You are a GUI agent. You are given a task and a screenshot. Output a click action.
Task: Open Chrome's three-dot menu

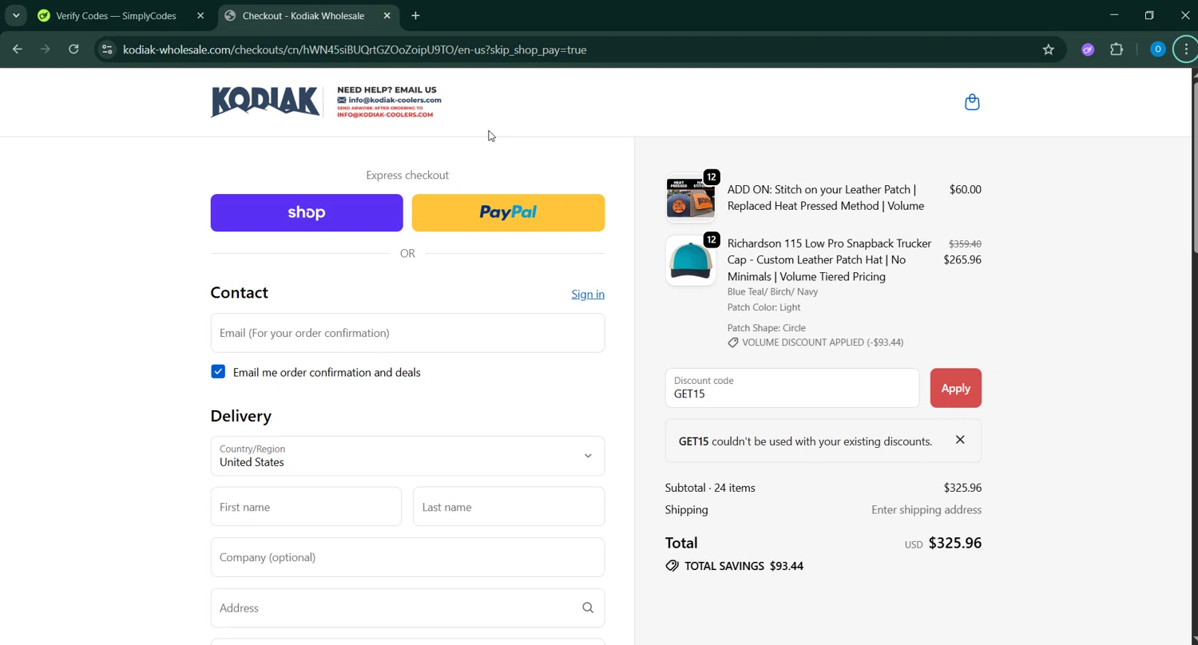(1186, 49)
